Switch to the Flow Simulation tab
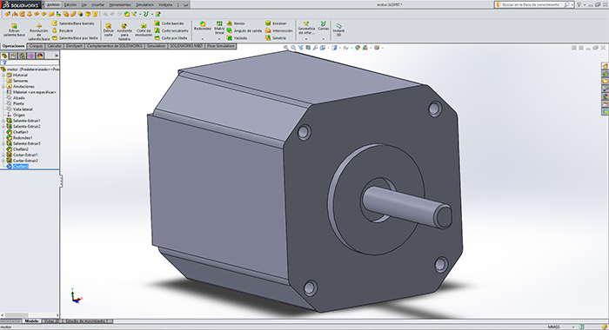Image resolution: width=609 pixels, height=330 pixels. point(221,46)
